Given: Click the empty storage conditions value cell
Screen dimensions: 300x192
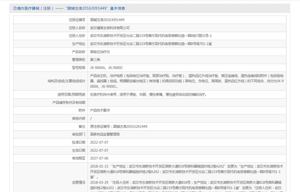Looking at the screenshot, I should [187, 103].
